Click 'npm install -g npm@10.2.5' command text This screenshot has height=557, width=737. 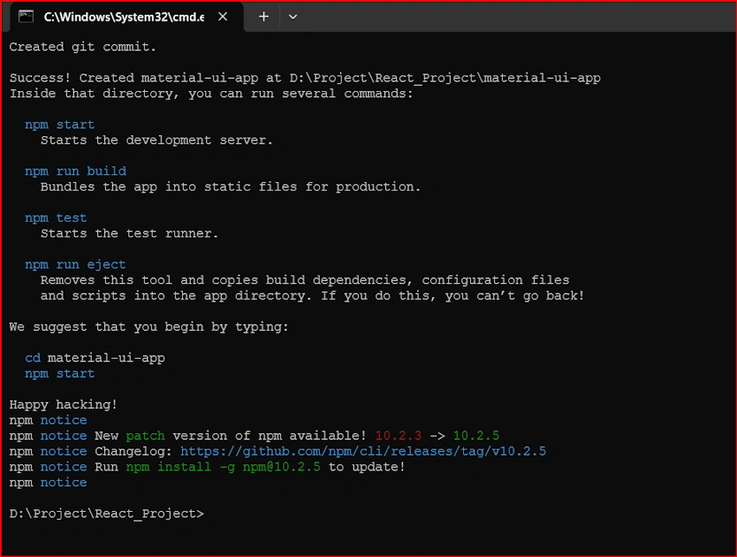[223, 467]
